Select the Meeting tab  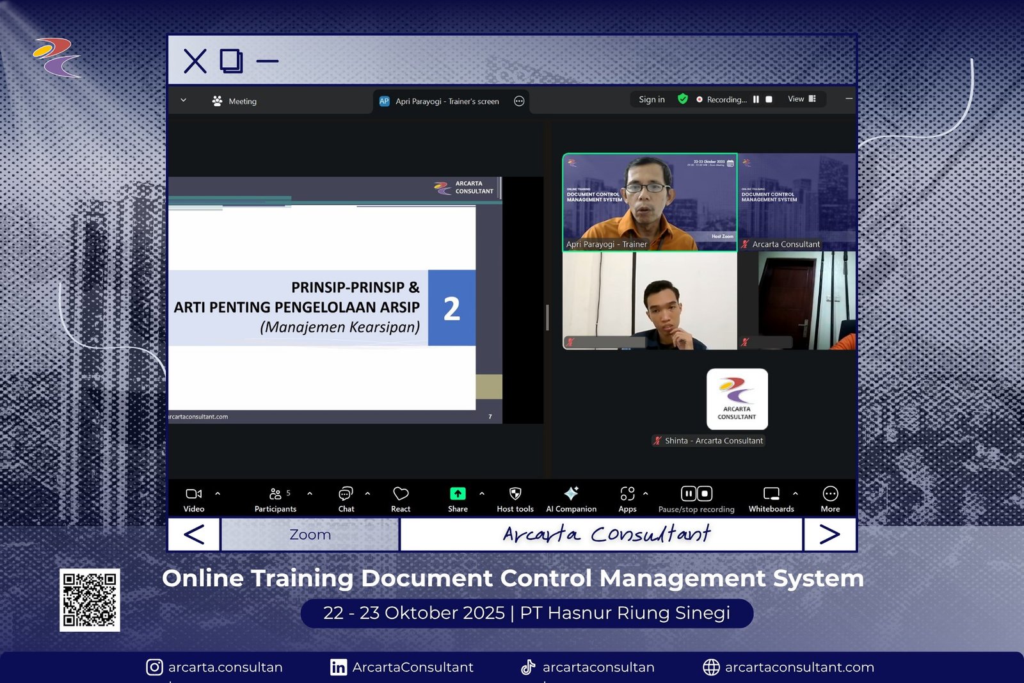(x=234, y=101)
